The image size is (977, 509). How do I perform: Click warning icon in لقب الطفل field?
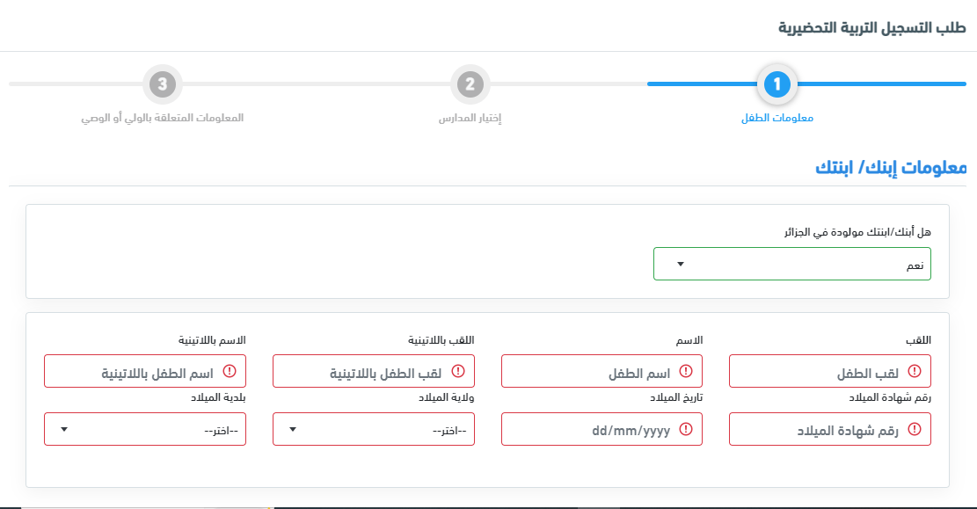(914, 371)
